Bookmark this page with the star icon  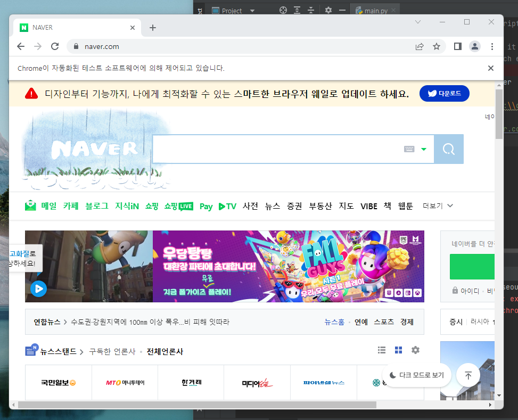pos(437,47)
